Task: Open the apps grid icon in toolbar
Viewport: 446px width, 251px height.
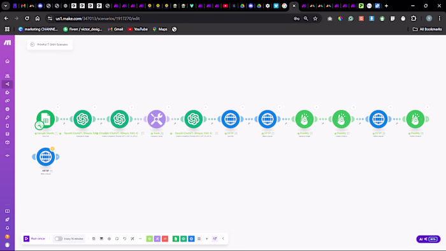Action: click(x=199, y=239)
